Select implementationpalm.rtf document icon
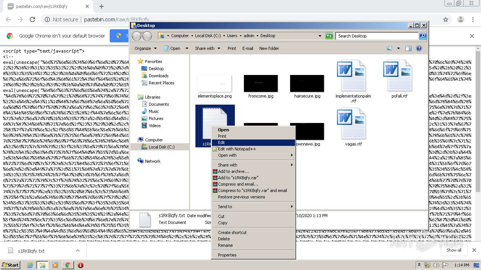Image resolution: width=481 pixels, height=270 pixels. [x=351, y=76]
